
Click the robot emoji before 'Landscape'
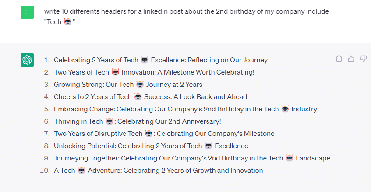click(x=290, y=158)
